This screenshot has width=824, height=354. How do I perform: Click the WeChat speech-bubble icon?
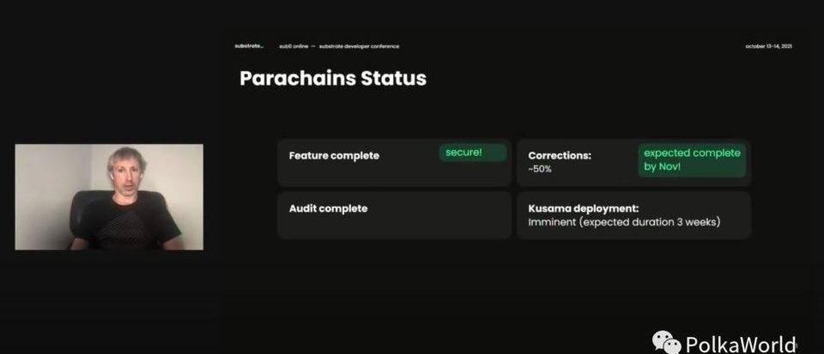[666, 342]
